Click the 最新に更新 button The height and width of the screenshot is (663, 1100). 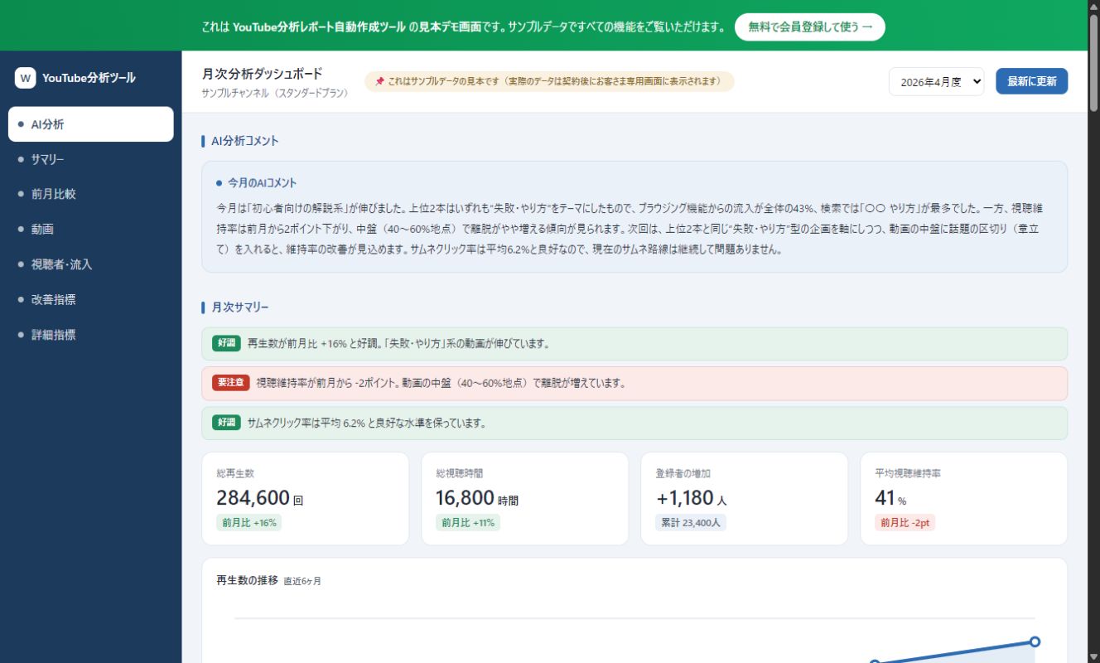(x=1031, y=81)
